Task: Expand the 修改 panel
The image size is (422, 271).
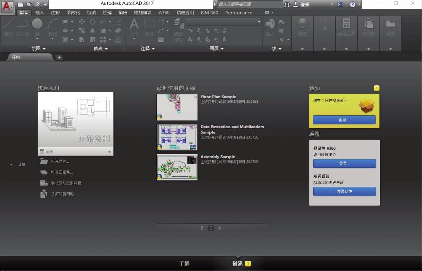Action: pyautogui.click(x=101, y=48)
